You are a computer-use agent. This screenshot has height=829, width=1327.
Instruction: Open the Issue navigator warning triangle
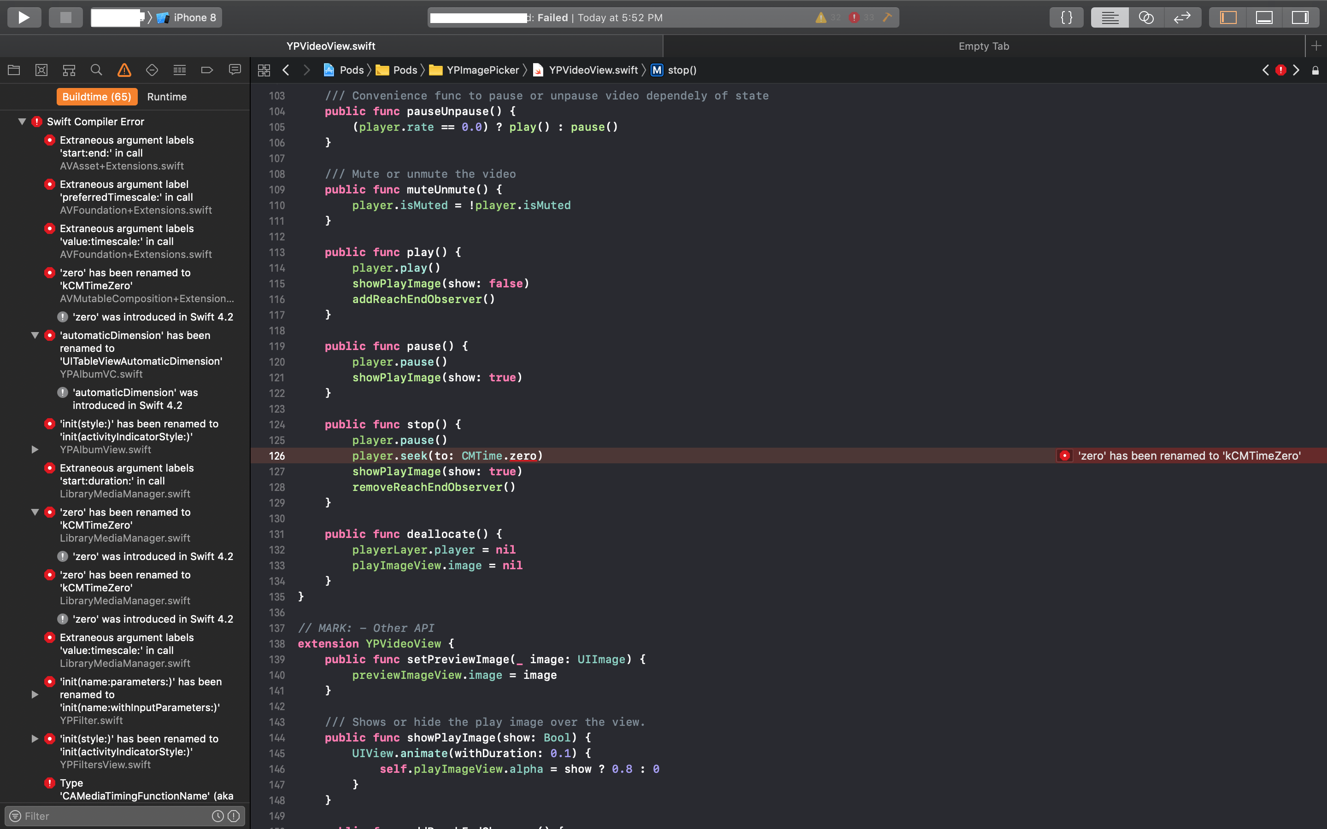[124, 70]
